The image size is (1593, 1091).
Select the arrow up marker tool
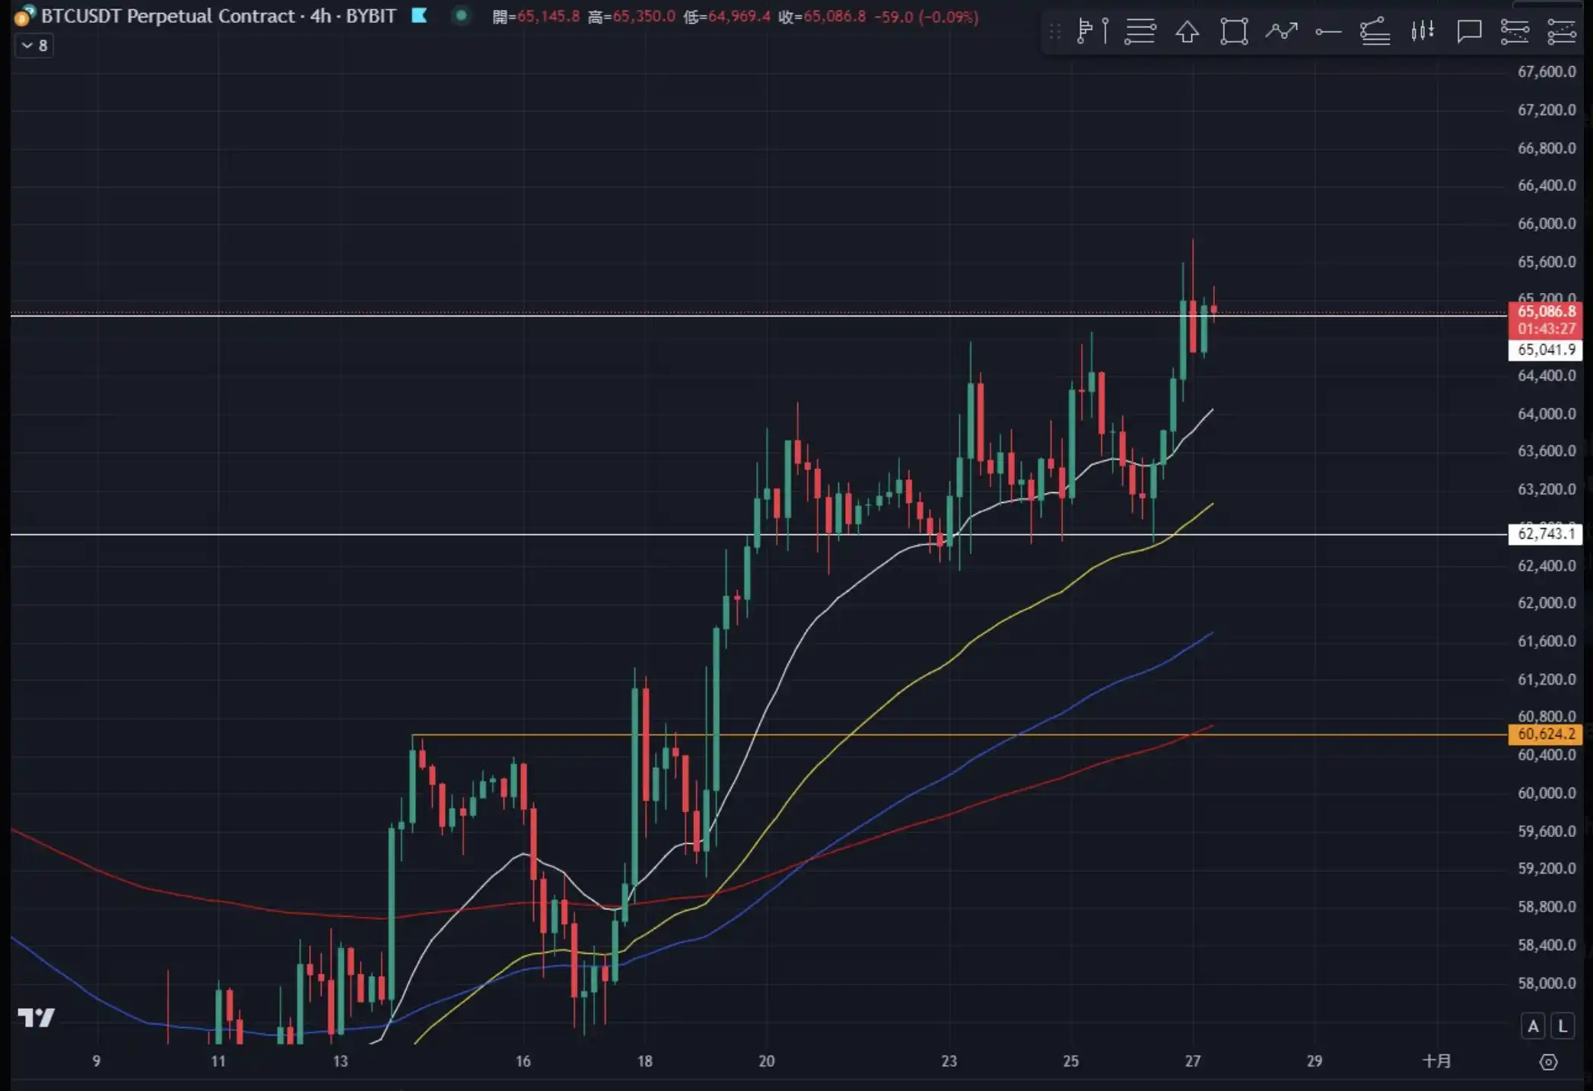coord(1187,31)
